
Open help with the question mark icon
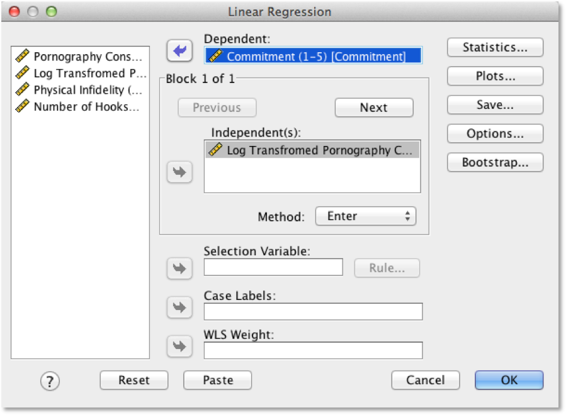click(x=50, y=380)
